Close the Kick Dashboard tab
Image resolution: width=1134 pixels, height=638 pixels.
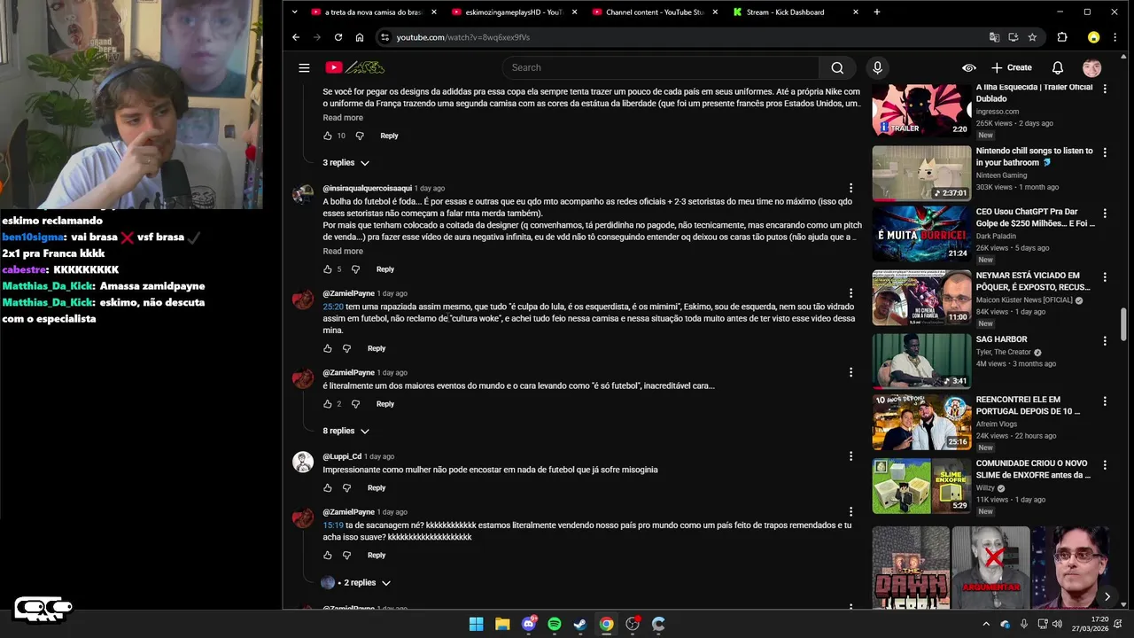click(856, 12)
